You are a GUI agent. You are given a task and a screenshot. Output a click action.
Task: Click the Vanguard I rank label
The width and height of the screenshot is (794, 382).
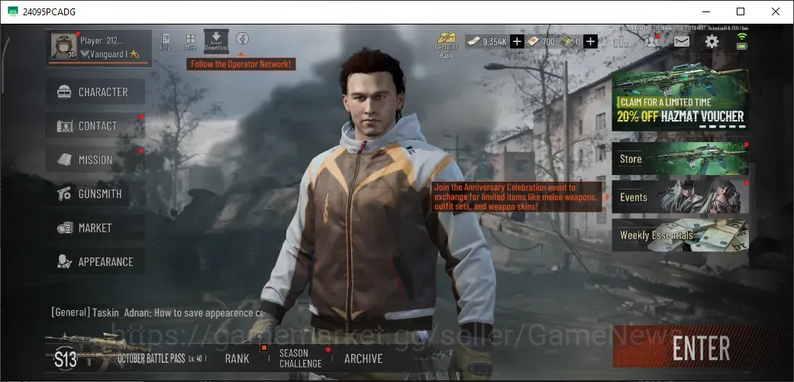click(109, 54)
